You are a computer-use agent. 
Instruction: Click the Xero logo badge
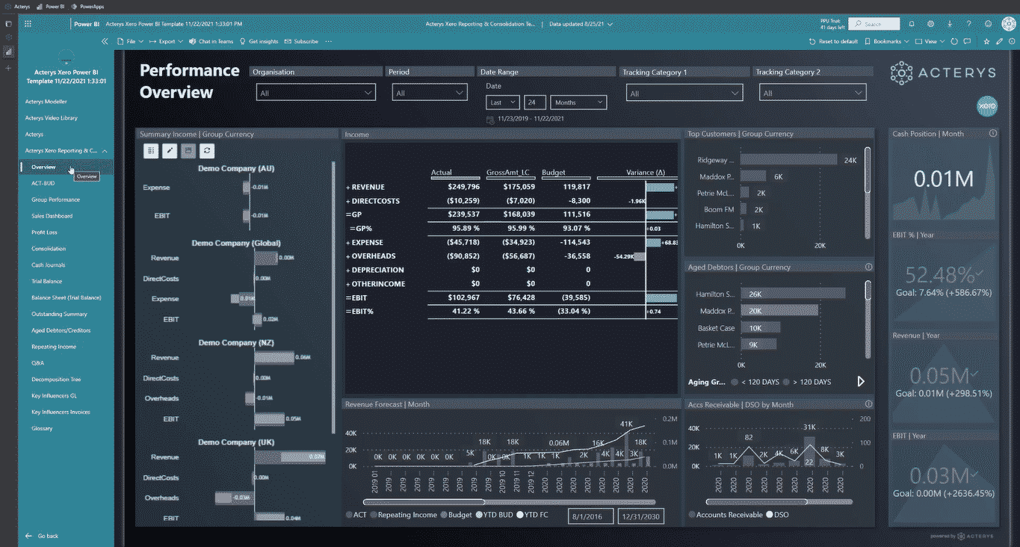988,106
